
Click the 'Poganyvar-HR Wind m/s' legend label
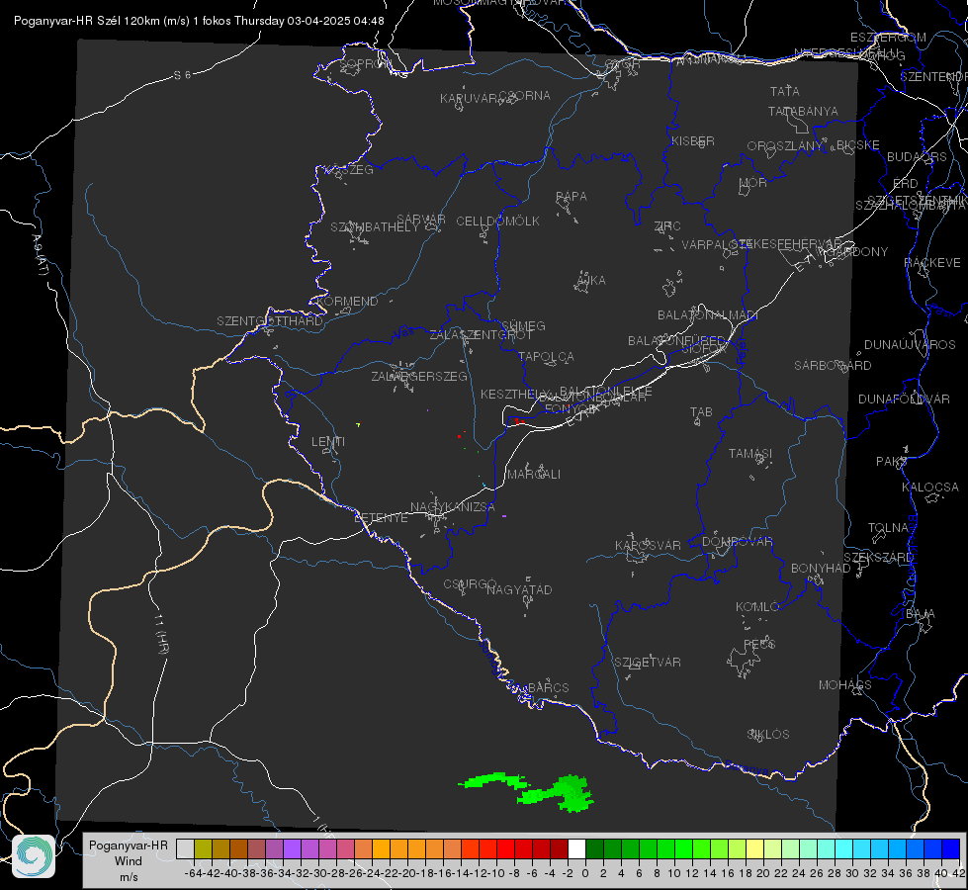(x=128, y=861)
